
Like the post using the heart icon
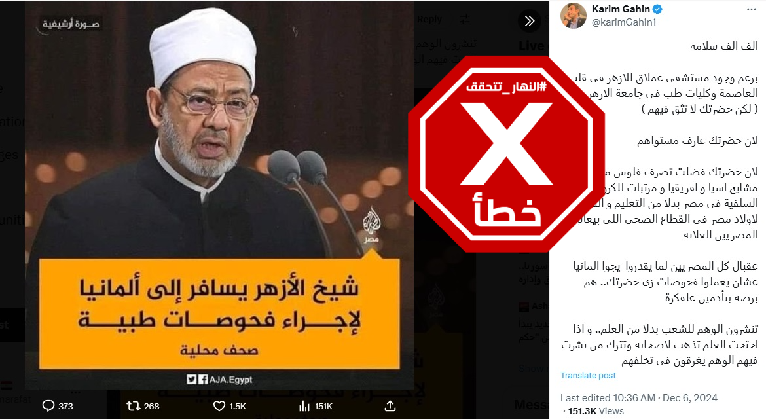point(219,406)
